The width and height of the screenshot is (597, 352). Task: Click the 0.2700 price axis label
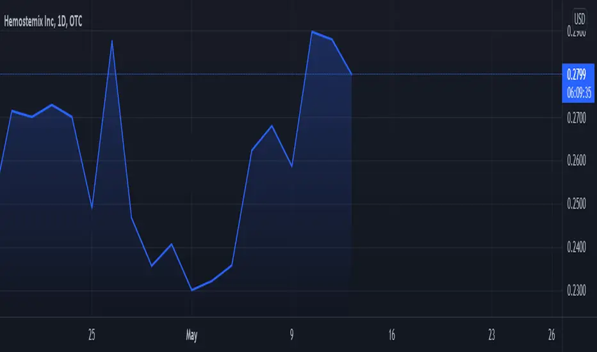coord(577,118)
